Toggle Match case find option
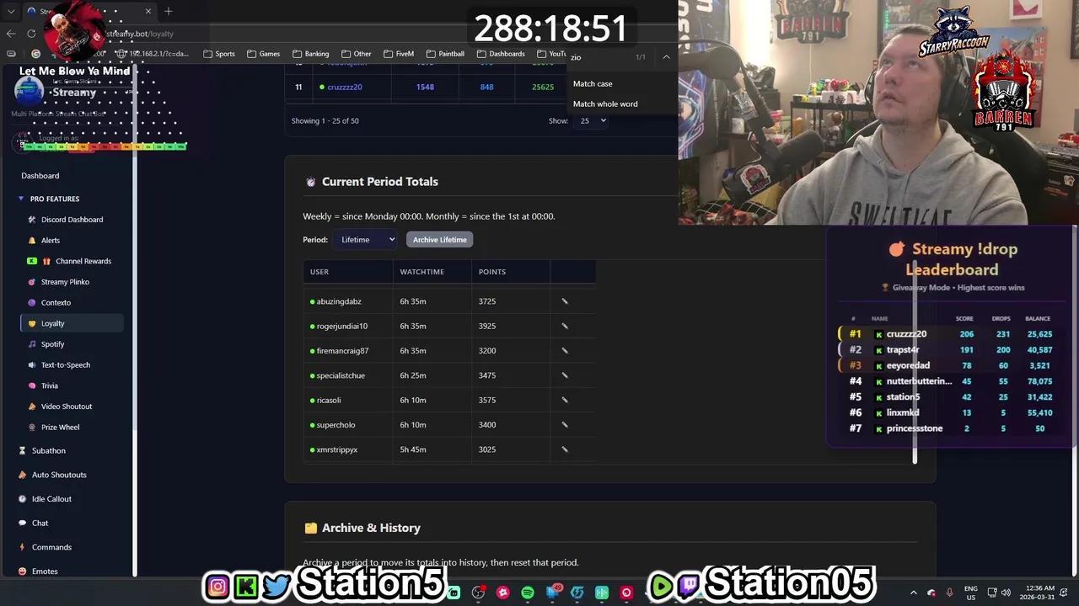Viewport: 1079px width, 606px height. [593, 83]
